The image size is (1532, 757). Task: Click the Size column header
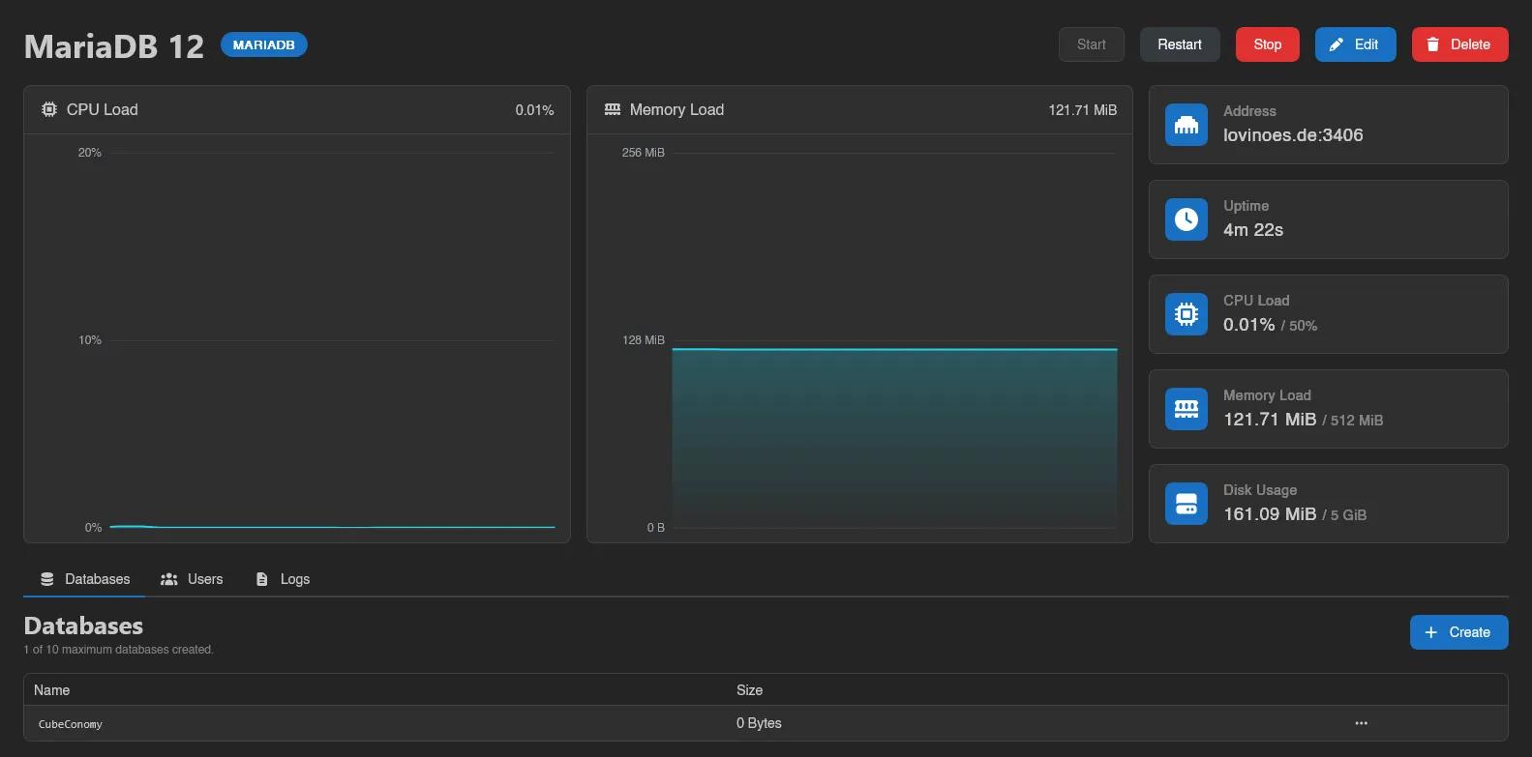point(750,690)
